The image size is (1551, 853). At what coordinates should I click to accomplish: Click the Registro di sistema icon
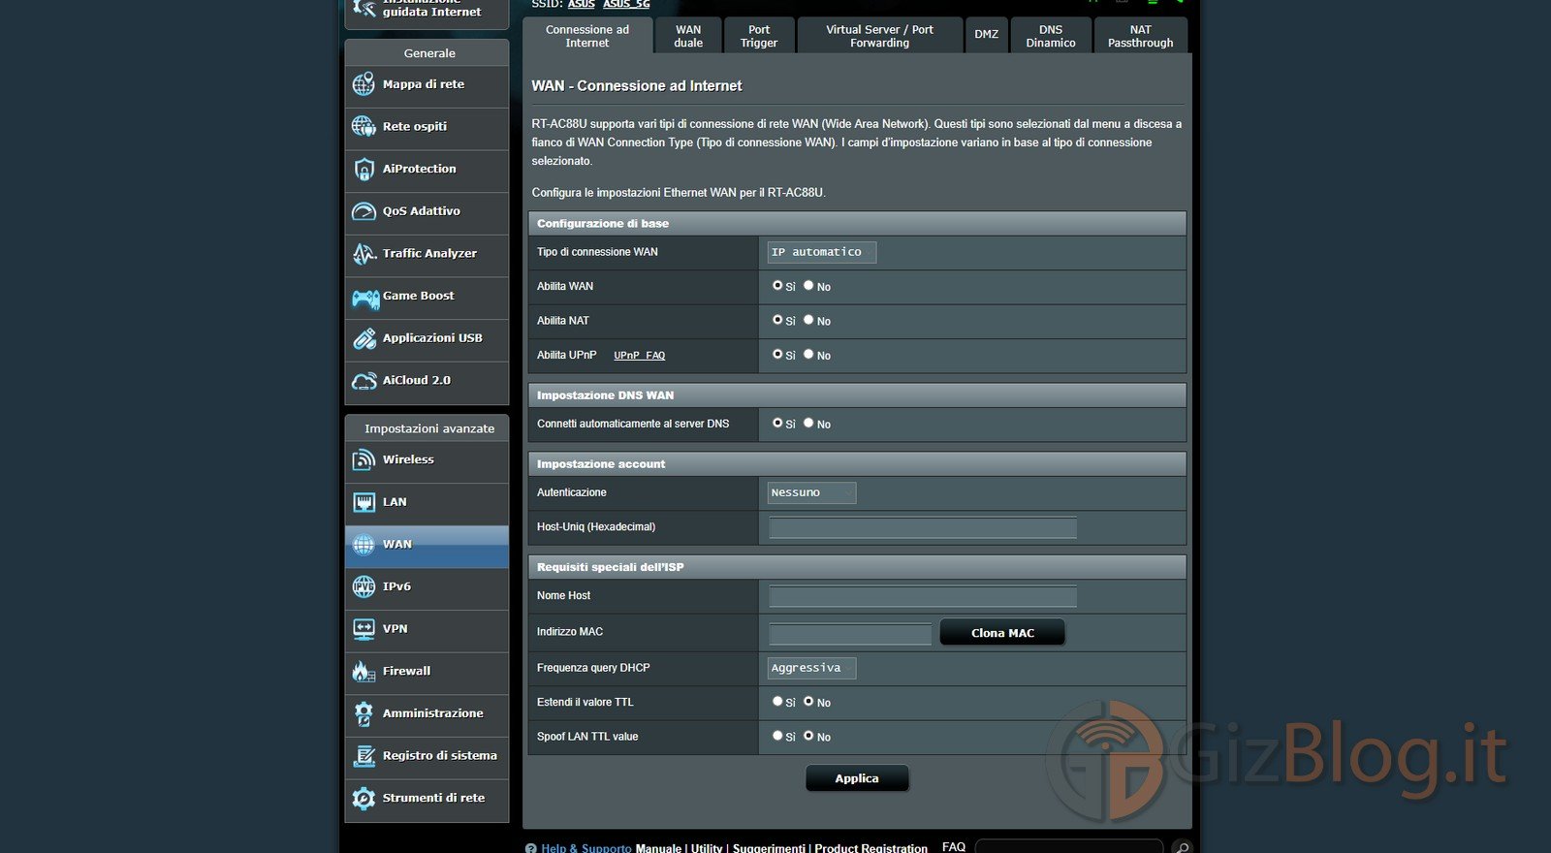click(364, 756)
